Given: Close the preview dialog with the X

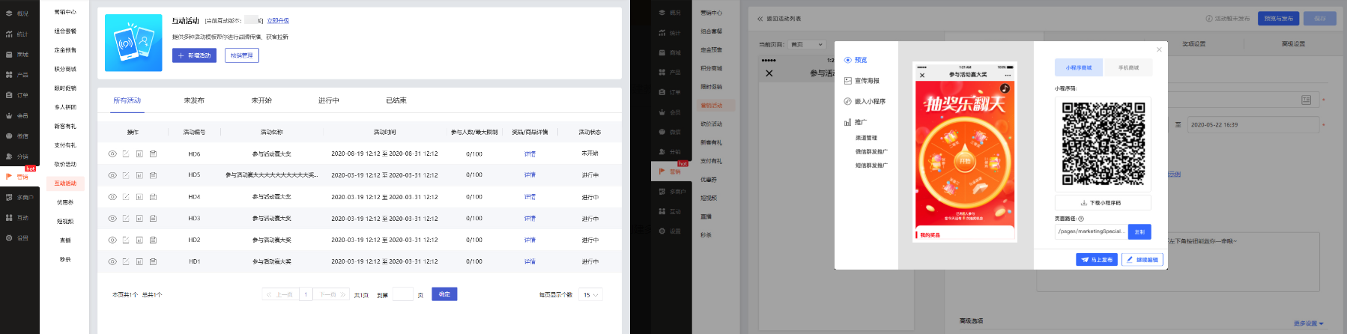Looking at the screenshot, I should tap(1159, 49).
